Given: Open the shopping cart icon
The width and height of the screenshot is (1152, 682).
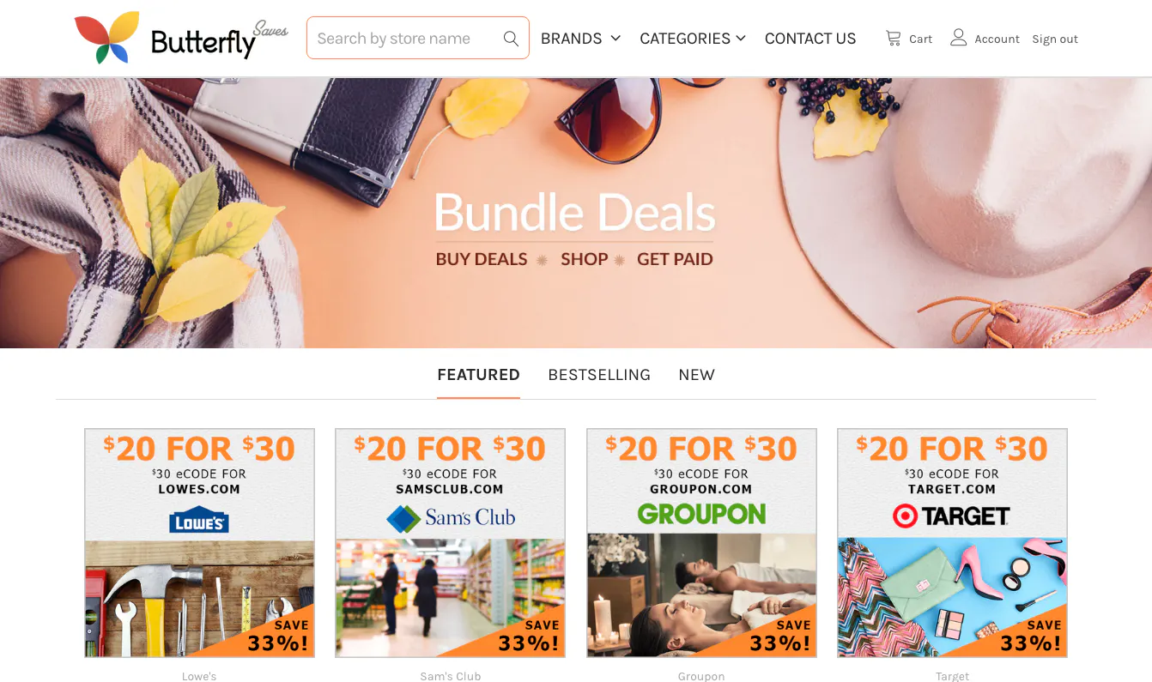Looking at the screenshot, I should (894, 38).
